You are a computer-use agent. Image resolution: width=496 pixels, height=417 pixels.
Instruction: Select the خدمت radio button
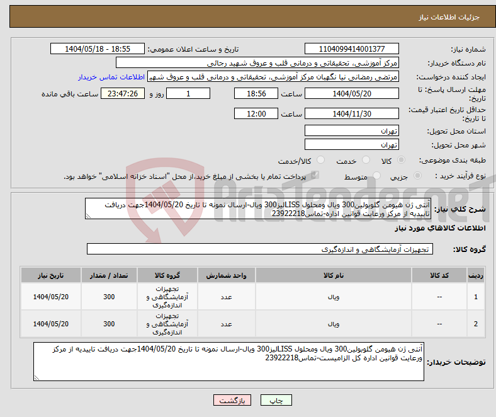point(366,160)
